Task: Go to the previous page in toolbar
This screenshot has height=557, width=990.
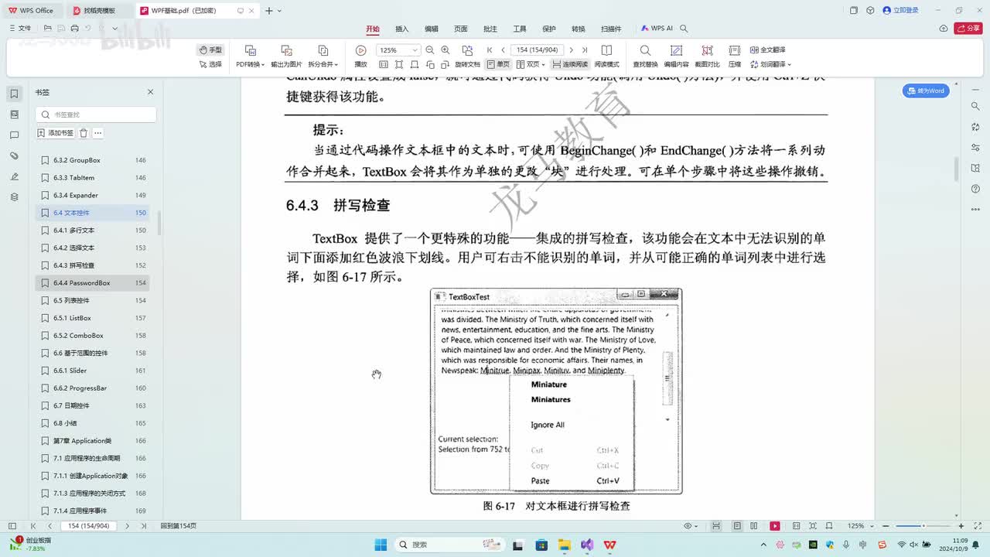Action: 503,50
